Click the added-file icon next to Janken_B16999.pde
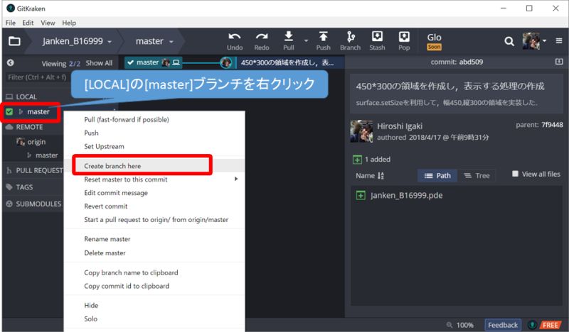This screenshot has width=569, height=332. pyautogui.click(x=361, y=196)
